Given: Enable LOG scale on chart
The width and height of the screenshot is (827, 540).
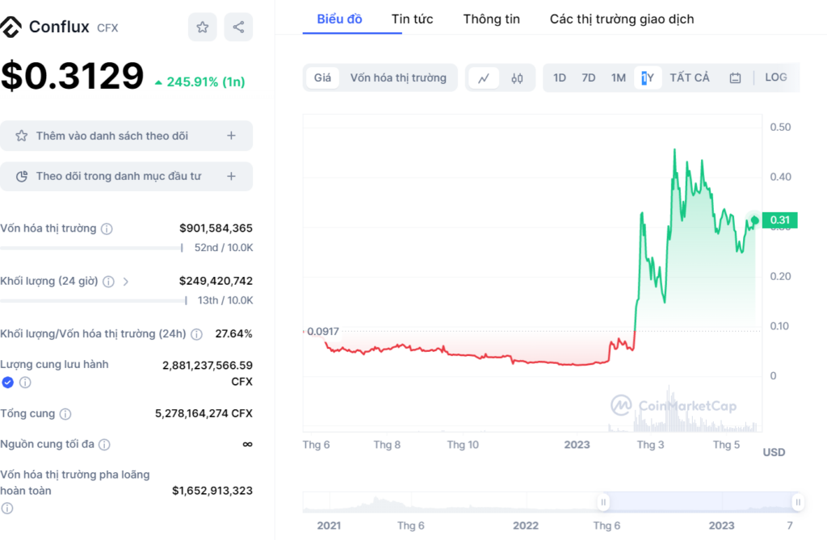Looking at the screenshot, I should [775, 77].
